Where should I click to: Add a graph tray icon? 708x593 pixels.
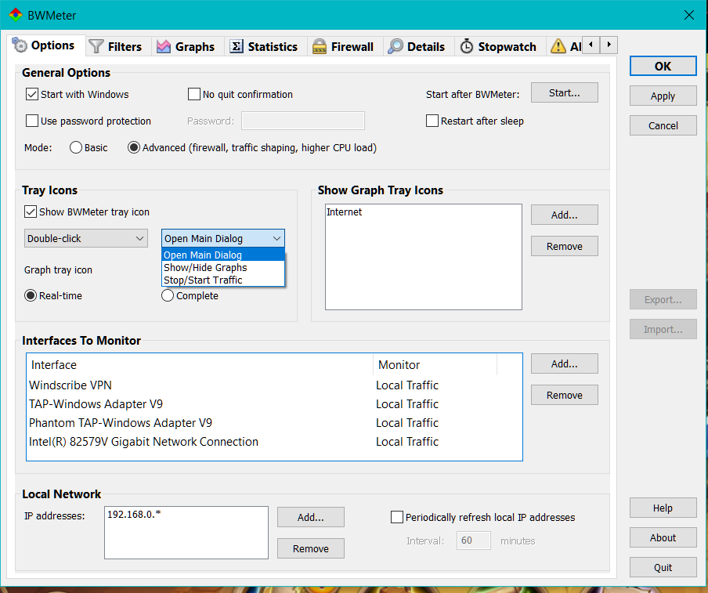click(x=565, y=215)
